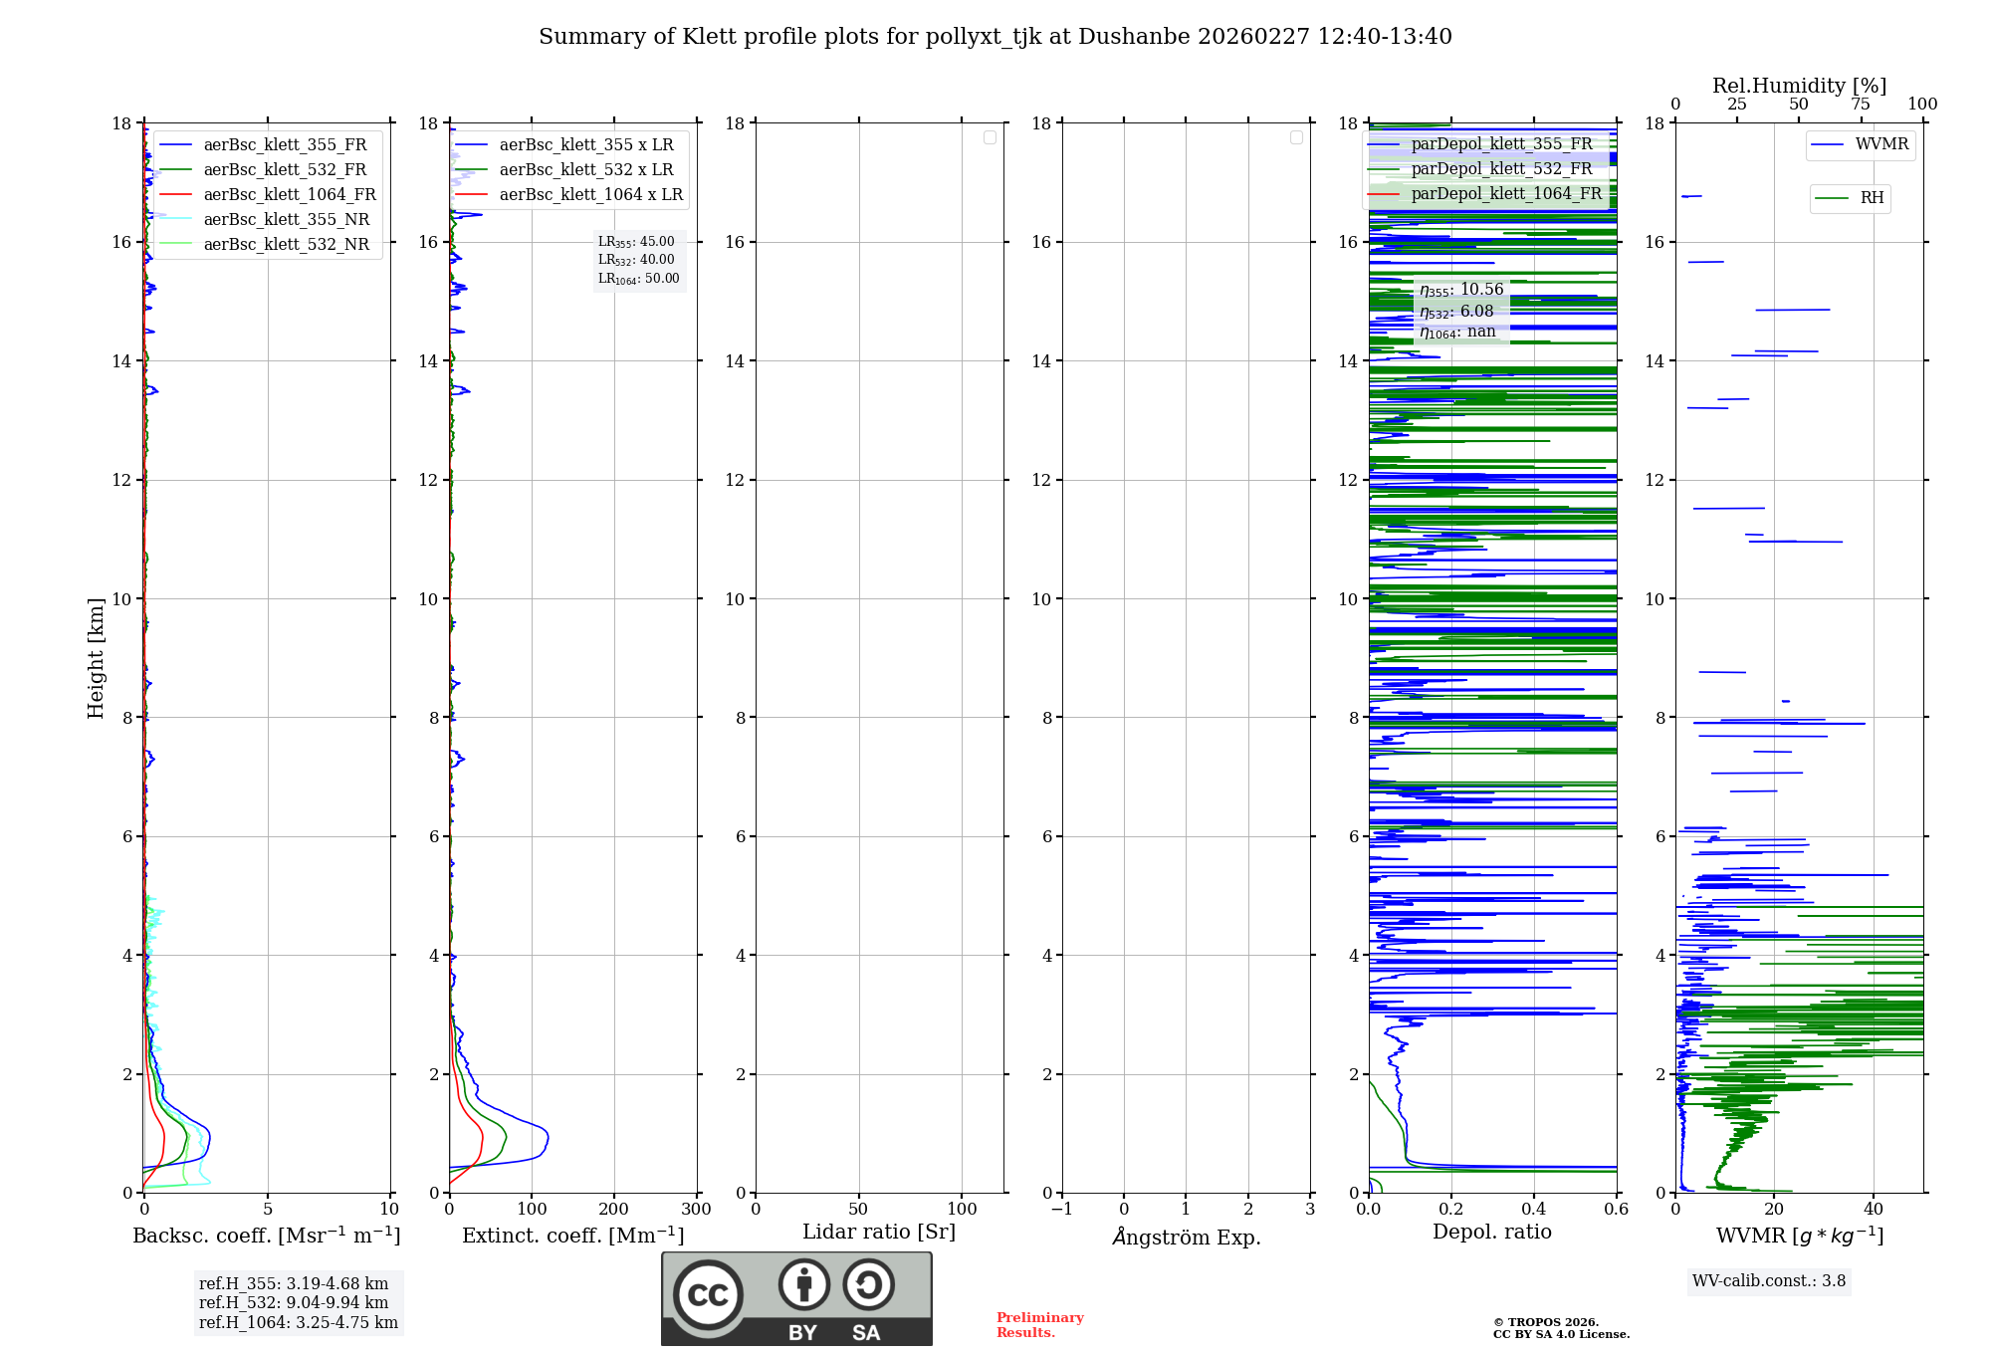Click the ref.H_532: 9.04-9.94 km text

click(x=294, y=1302)
